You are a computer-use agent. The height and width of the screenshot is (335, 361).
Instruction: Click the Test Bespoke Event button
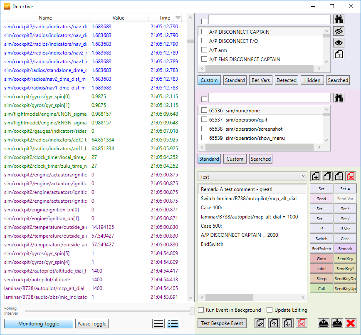pos(222,323)
